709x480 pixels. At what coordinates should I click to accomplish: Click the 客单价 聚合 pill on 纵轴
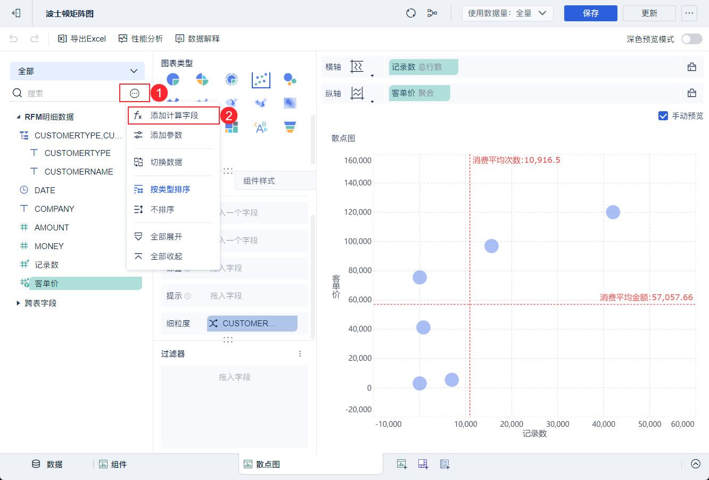tap(419, 93)
